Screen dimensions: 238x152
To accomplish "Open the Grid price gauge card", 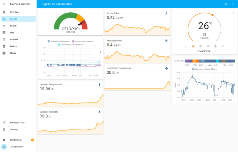I will tap(71, 22).
